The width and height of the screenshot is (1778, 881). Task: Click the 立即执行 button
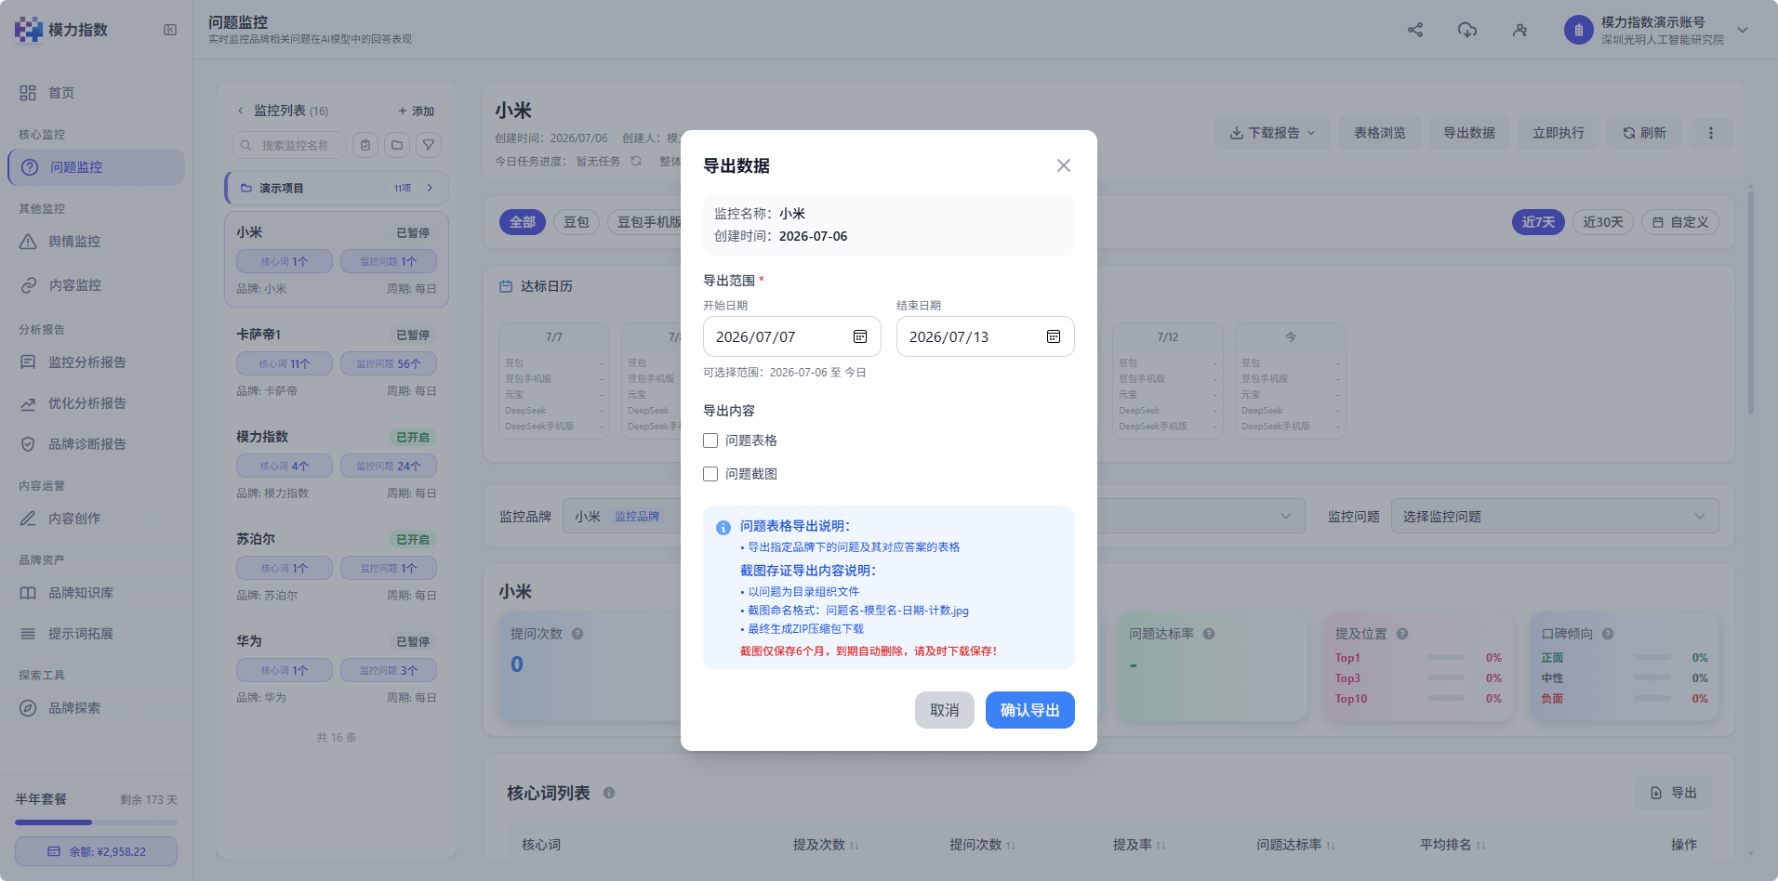1558,133
